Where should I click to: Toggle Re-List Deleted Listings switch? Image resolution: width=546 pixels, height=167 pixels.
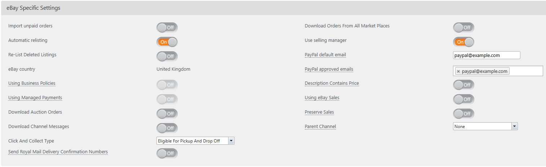point(167,56)
